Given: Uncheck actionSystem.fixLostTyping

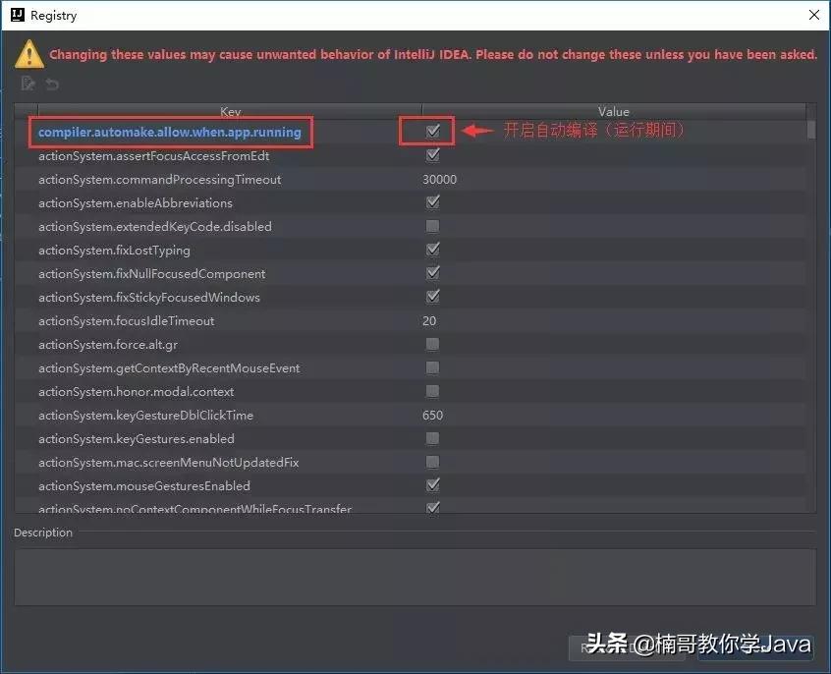Looking at the screenshot, I should 433,250.
